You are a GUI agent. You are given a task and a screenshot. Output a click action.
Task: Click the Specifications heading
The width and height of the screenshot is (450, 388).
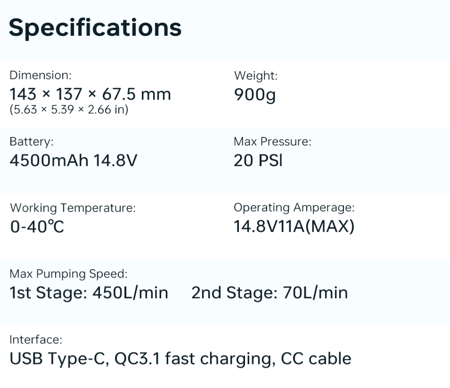pos(95,27)
